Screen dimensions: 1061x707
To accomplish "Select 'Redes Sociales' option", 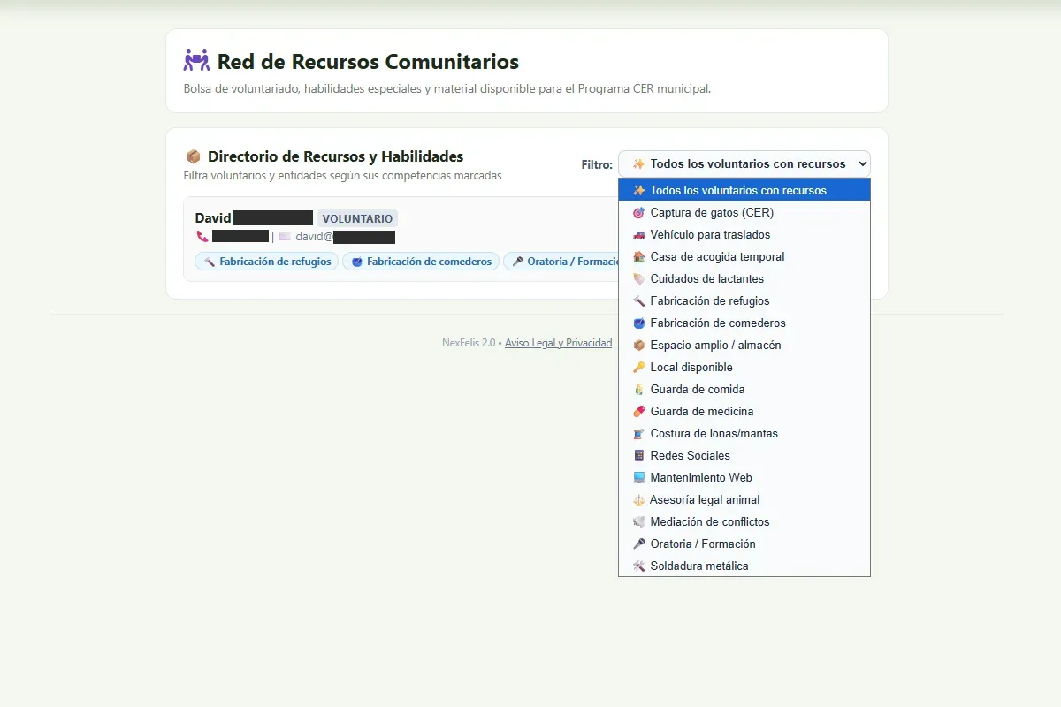I will tap(744, 455).
